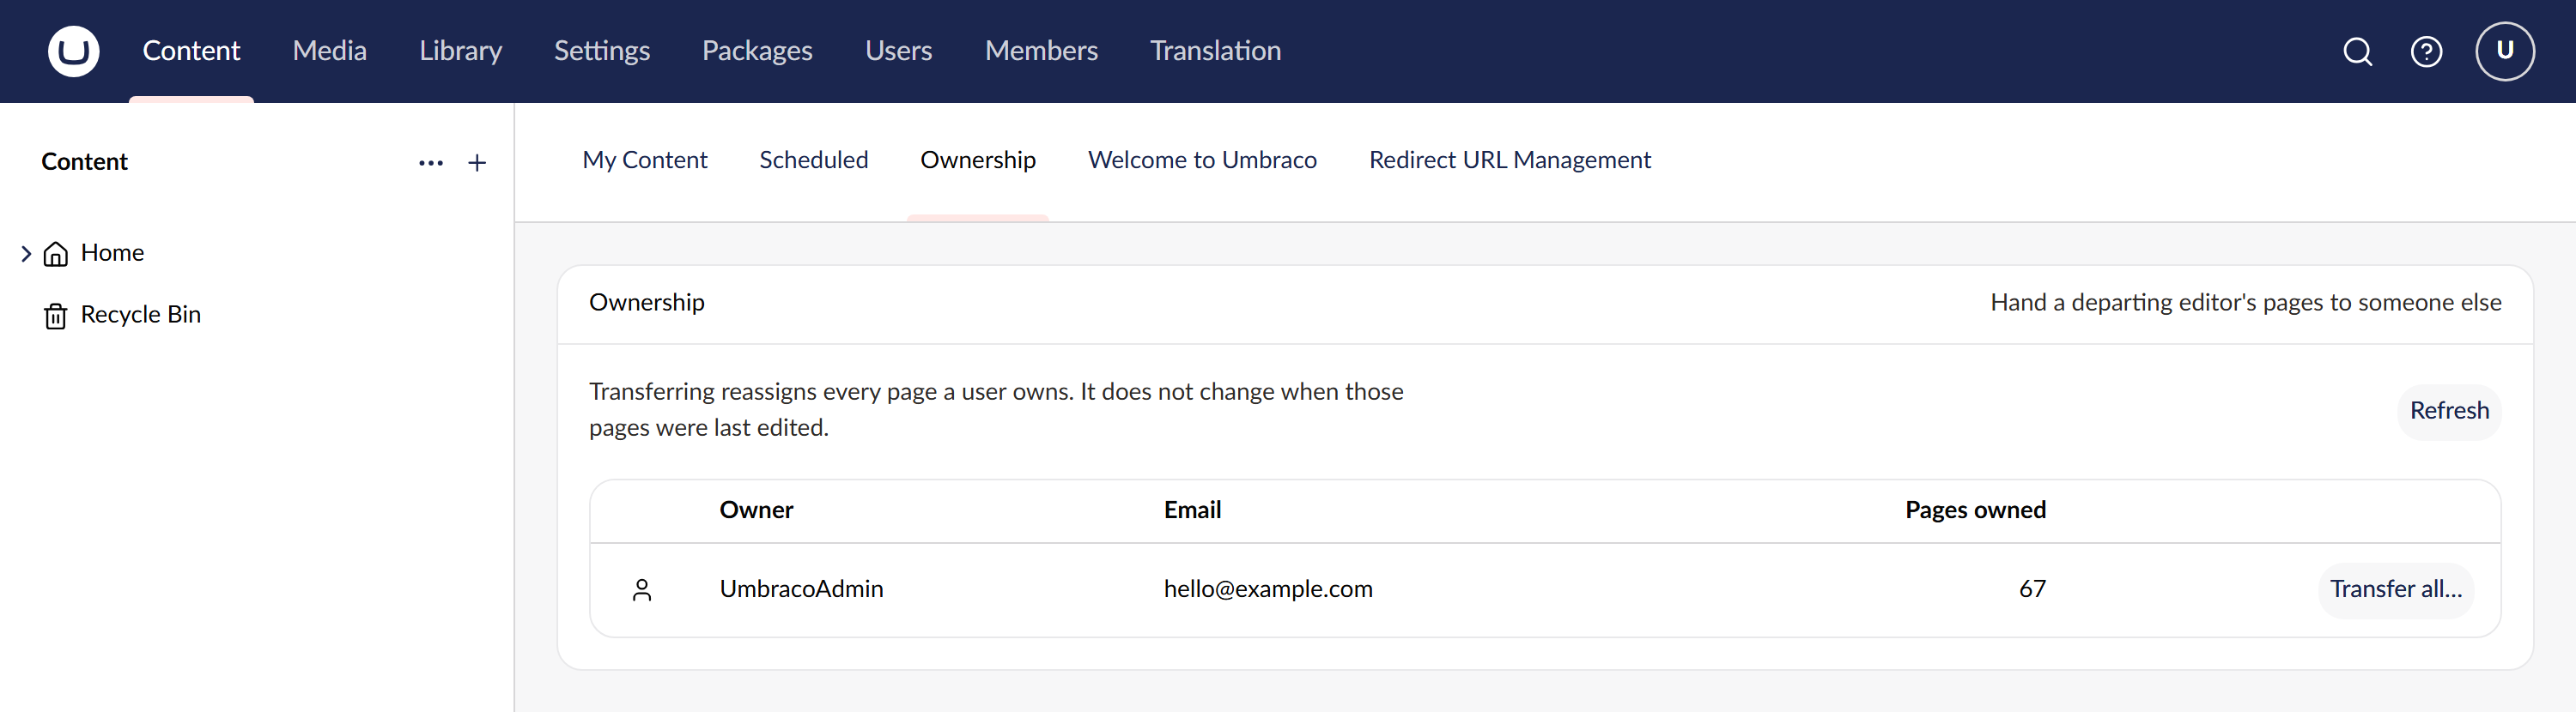Click the Ownership card title
This screenshot has width=2576, height=712.
pyautogui.click(x=646, y=303)
